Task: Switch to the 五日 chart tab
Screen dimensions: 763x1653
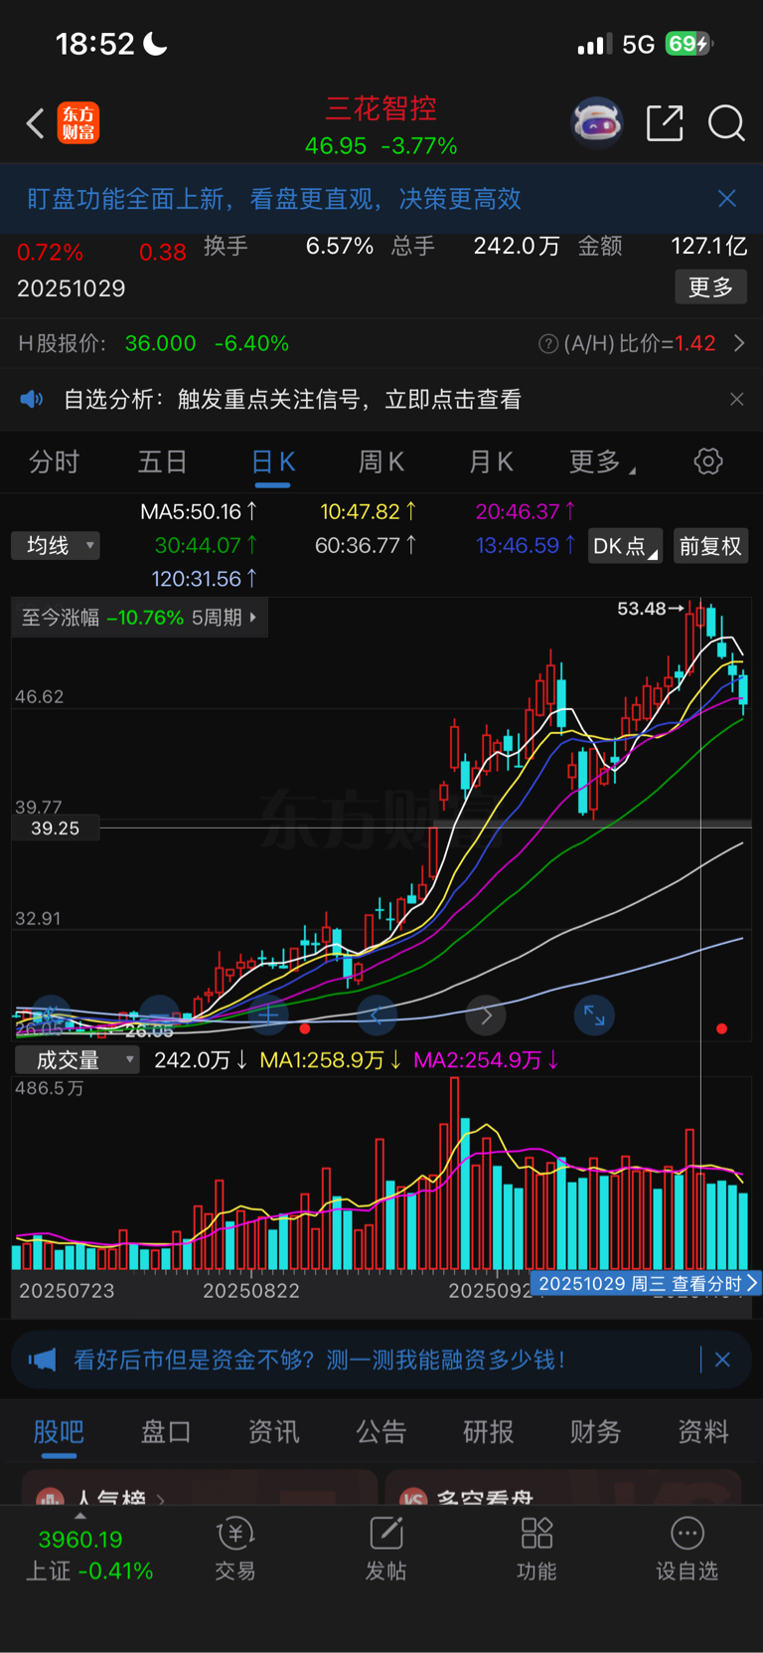Action: click(163, 462)
